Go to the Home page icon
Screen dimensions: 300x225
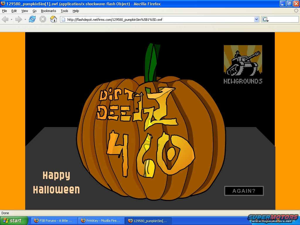53,19
